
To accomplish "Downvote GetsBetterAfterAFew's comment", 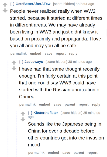I will pyautogui.click(x=5, y=11).
